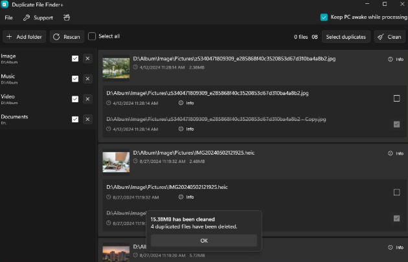Click the Clean button
This screenshot has height=262, width=408.
pyautogui.click(x=389, y=37)
